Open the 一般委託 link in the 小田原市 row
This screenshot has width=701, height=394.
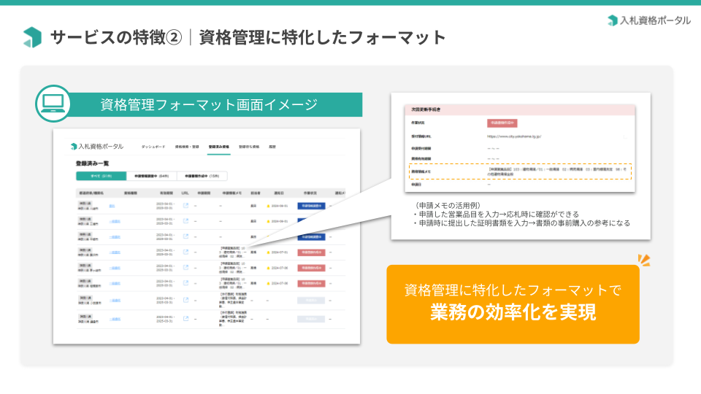pos(115,301)
